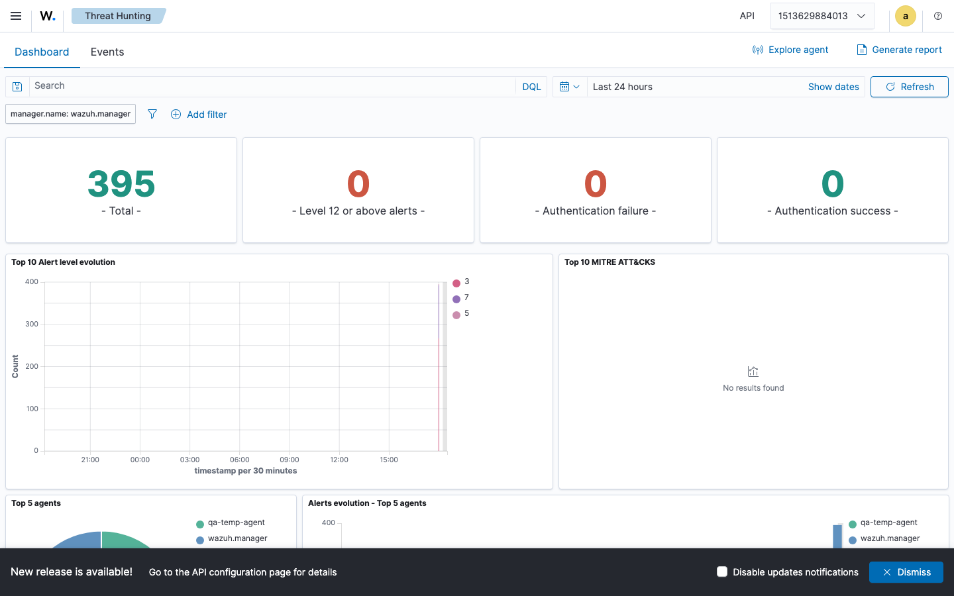Click Level 12 or above alerts metric
The image size is (954, 596).
358,191
